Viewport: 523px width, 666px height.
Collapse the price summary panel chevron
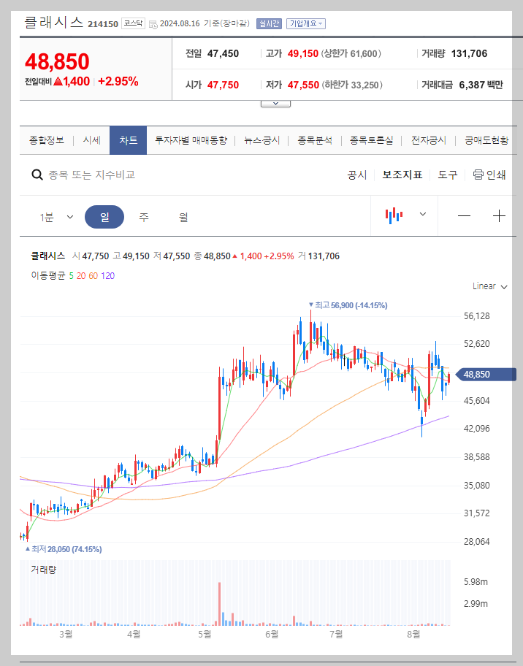(x=275, y=103)
